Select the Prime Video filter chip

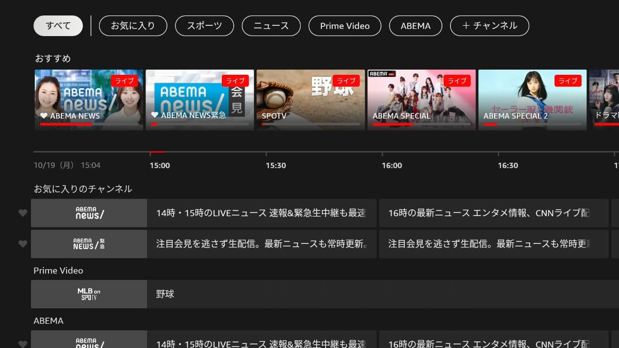click(x=345, y=26)
